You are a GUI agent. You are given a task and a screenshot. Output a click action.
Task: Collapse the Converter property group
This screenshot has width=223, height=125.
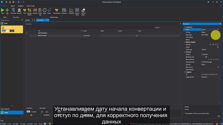[x=185, y=27]
